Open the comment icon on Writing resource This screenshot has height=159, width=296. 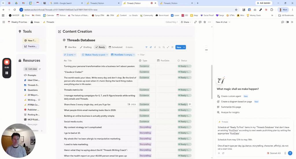(x=39, y=100)
